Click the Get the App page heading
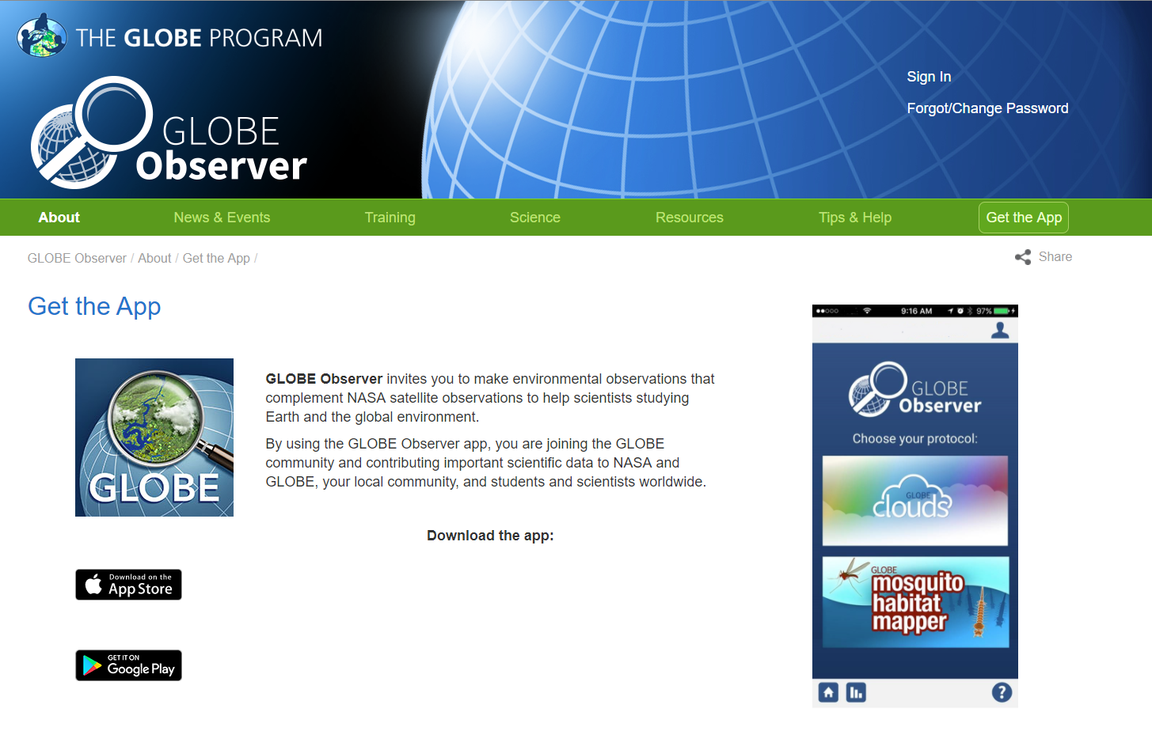Image resolution: width=1152 pixels, height=731 pixels. (94, 306)
